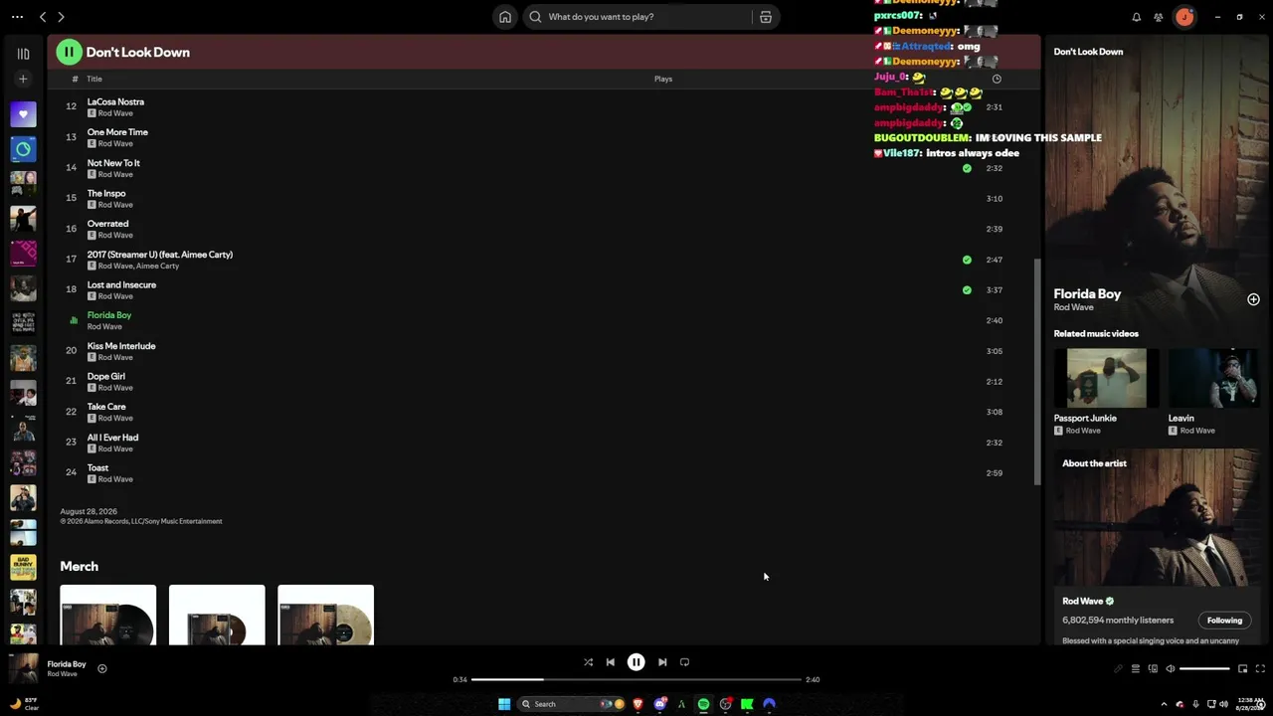Screen dimensions: 1273x716
Task: Open the now-playing album art in the bottom bar
Action: 24,668
